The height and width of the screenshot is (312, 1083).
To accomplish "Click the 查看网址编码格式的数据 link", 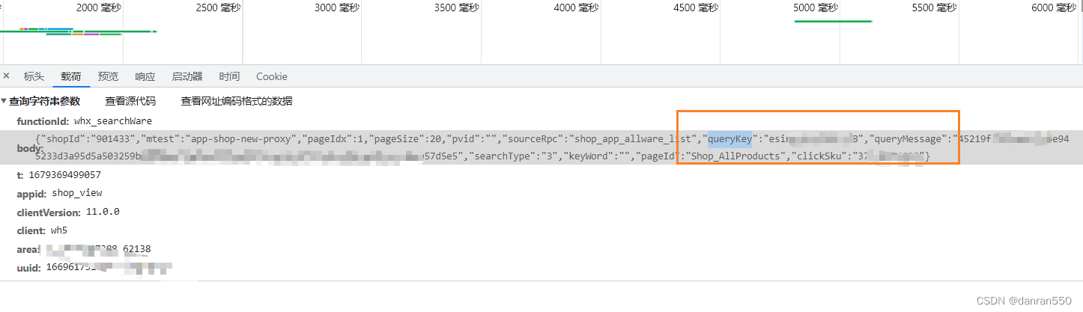I will click(x=237, y=101).
